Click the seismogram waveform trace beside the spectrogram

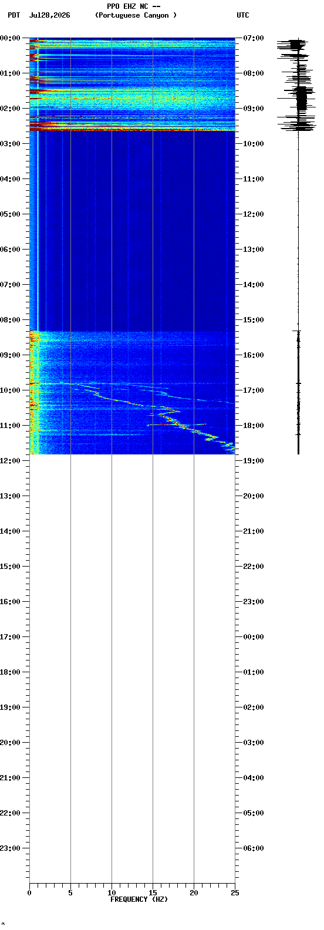click(298, 247)
